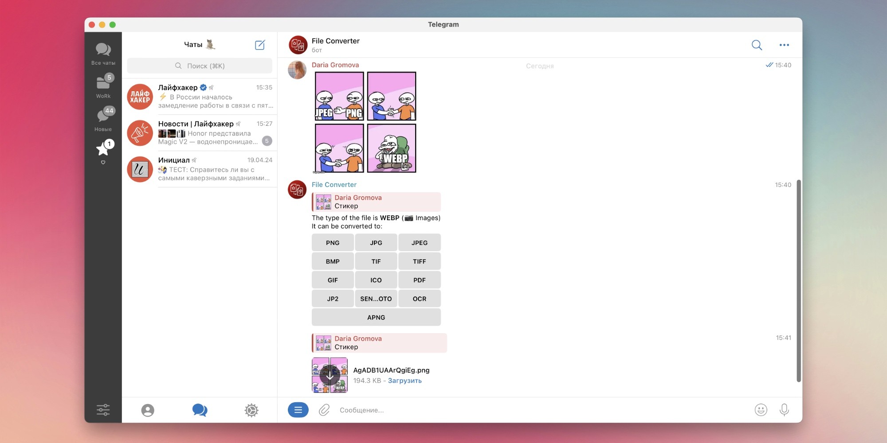Click the 'File Converter' chat title
The image size is (887, 443).
(336, 41)
